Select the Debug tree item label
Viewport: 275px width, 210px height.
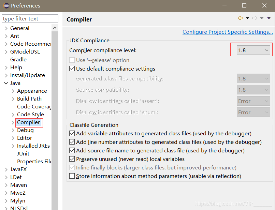click(x=25, y=130)
